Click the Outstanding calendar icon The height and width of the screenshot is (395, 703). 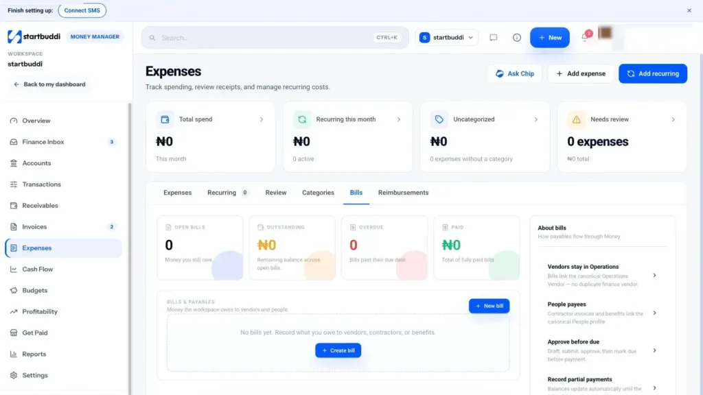[x=260, y=228]
